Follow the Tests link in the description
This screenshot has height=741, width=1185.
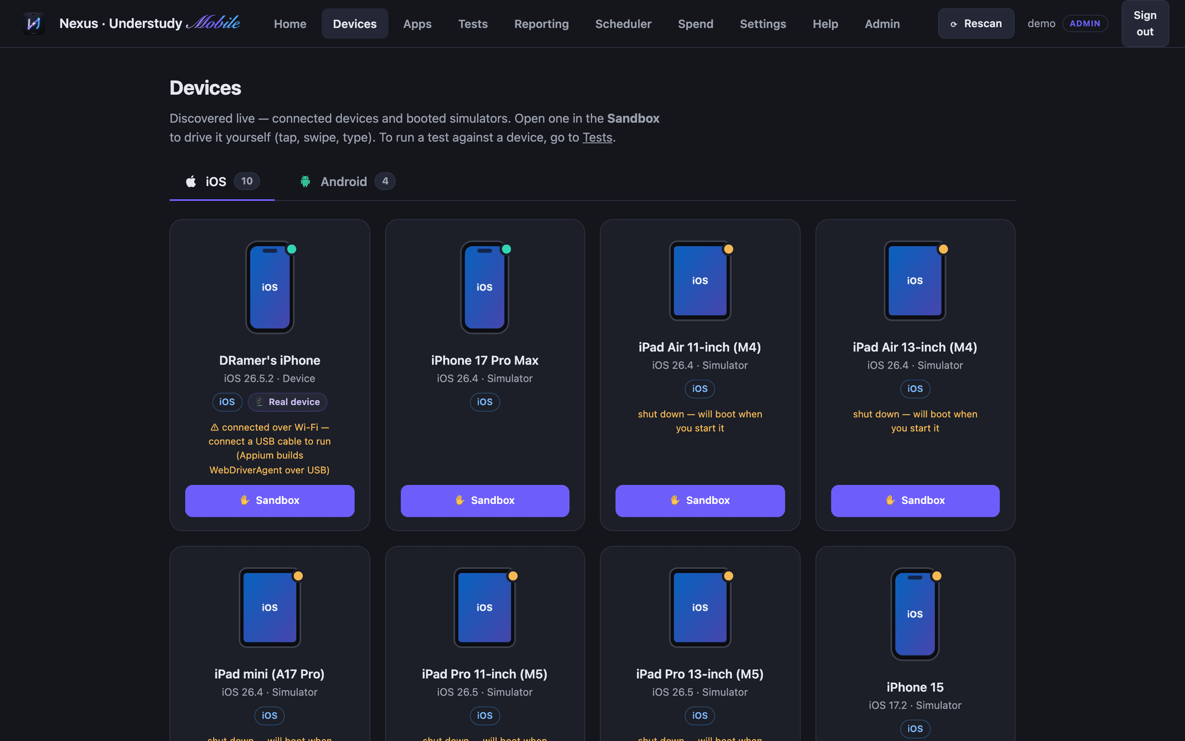coord(597,138)
